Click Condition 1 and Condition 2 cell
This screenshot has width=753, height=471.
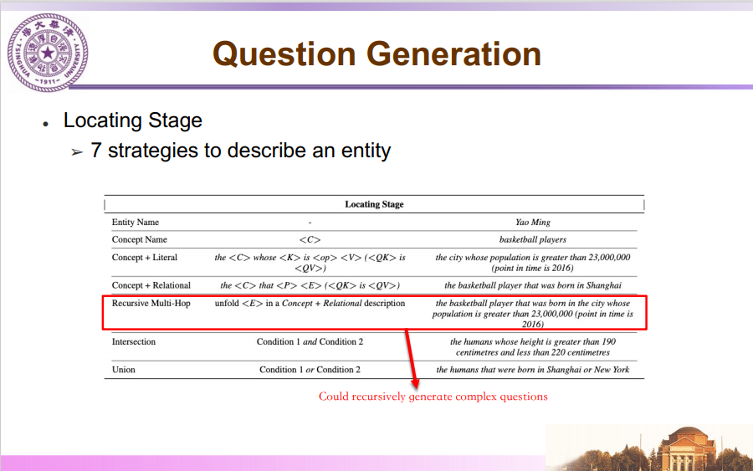pyautogui.click(x=310, y=341)
